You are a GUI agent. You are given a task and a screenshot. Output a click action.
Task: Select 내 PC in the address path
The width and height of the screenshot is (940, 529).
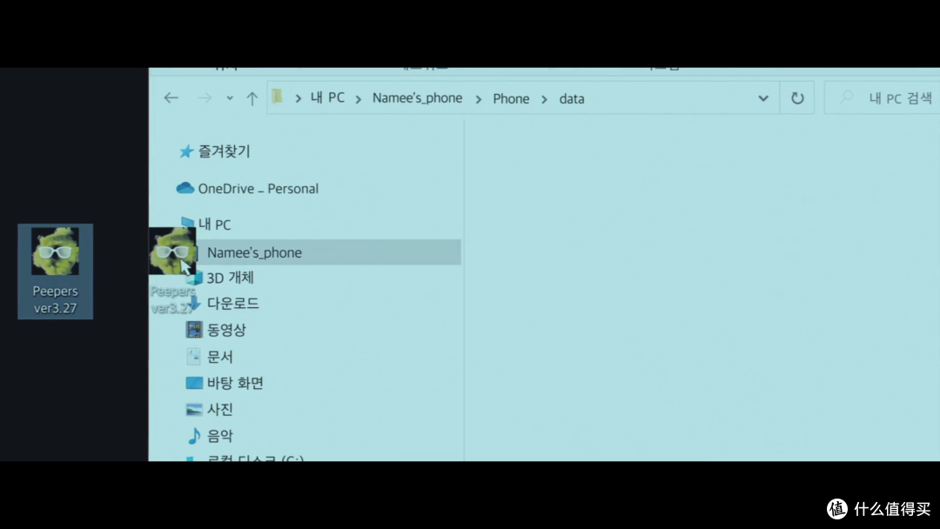(327, 98)
